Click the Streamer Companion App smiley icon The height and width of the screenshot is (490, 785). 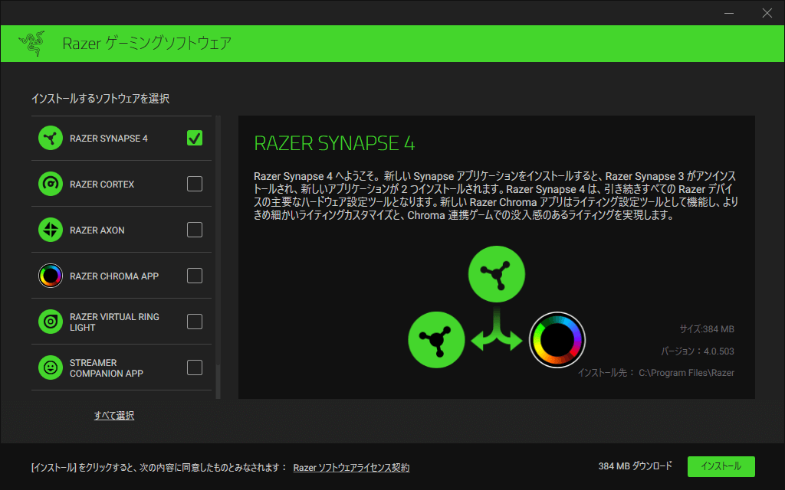(x=51, y=367)
